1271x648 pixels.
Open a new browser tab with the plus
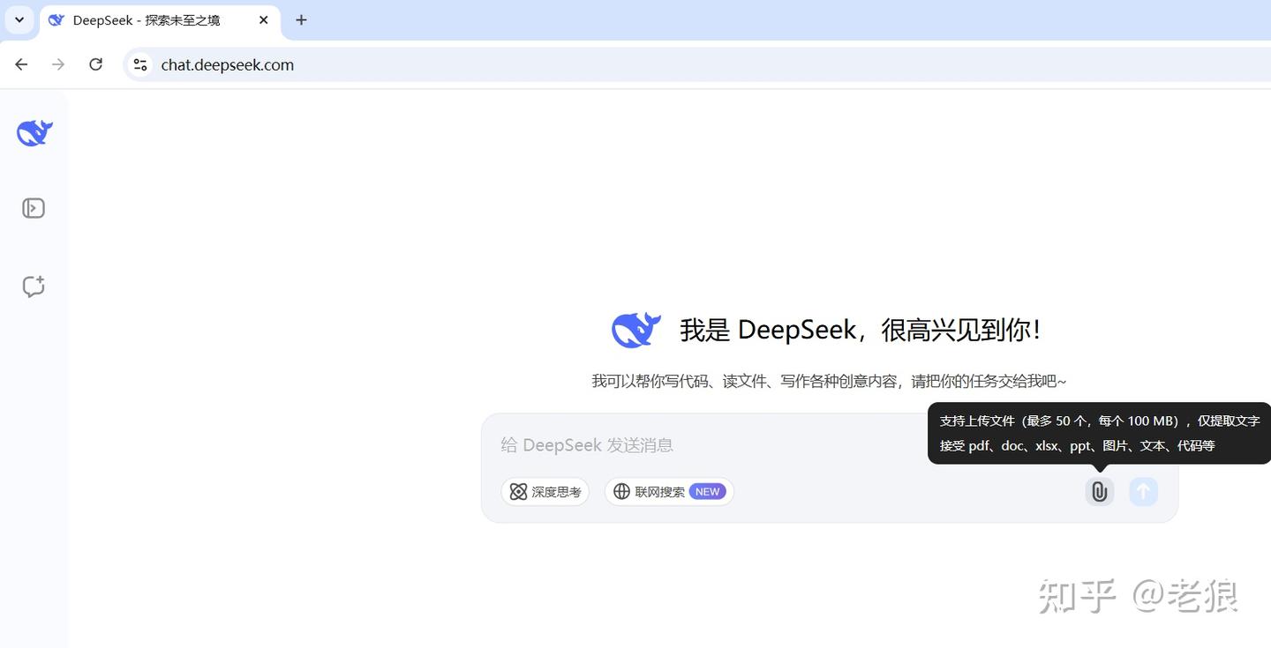(301, 19)
